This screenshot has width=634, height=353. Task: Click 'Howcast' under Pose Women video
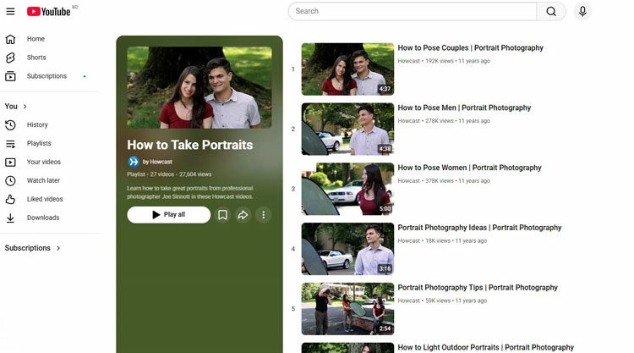(409, 181)
